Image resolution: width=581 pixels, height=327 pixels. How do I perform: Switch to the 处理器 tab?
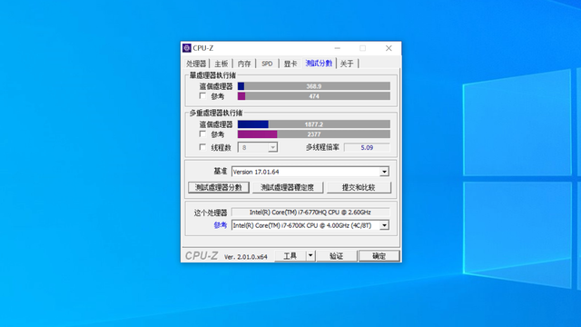tap(196, 64)
